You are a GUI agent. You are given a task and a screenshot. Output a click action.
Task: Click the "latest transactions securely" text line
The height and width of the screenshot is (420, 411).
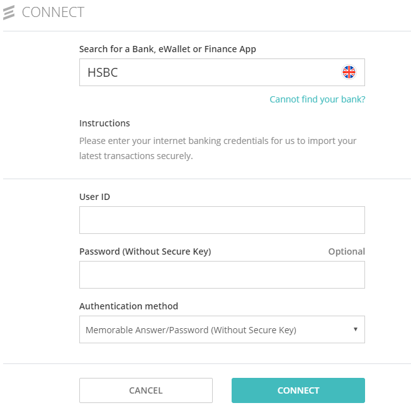pyautogui.click(x=136, y=156)
